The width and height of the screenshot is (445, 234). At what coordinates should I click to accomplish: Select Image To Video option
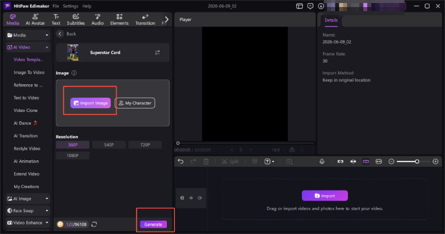[x=29, y=72]
